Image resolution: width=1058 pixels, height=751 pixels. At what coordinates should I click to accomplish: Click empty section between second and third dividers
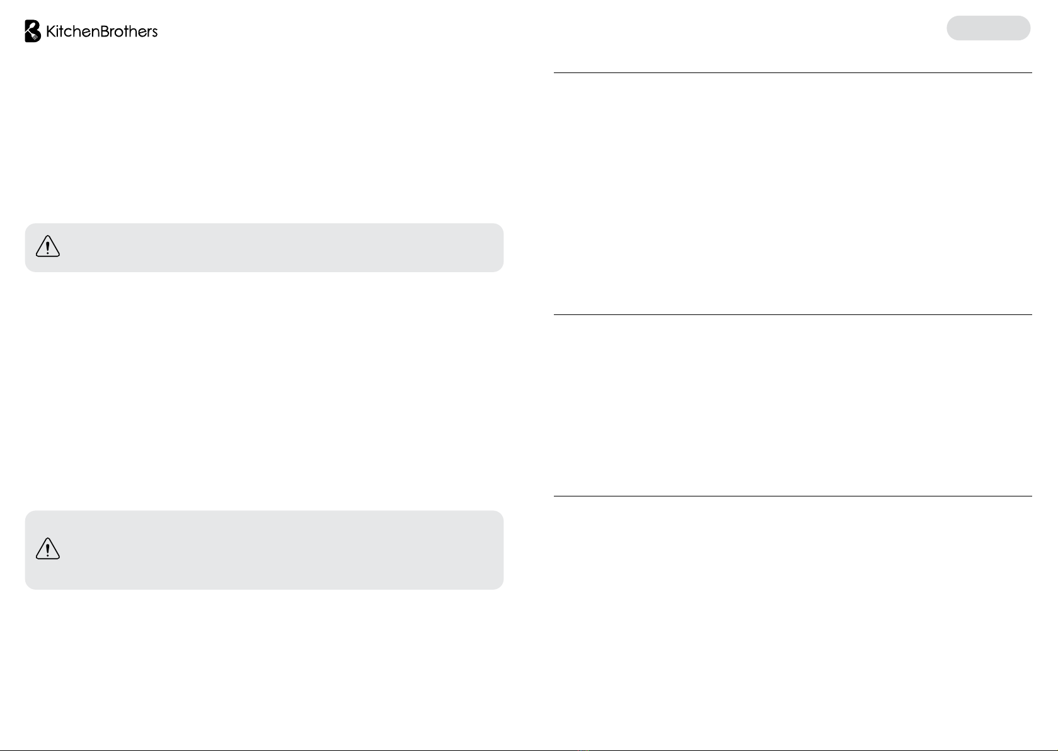(x=793, y=405)
